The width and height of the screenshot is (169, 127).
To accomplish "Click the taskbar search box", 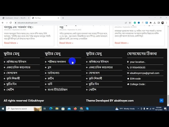I will coord(24,109).
